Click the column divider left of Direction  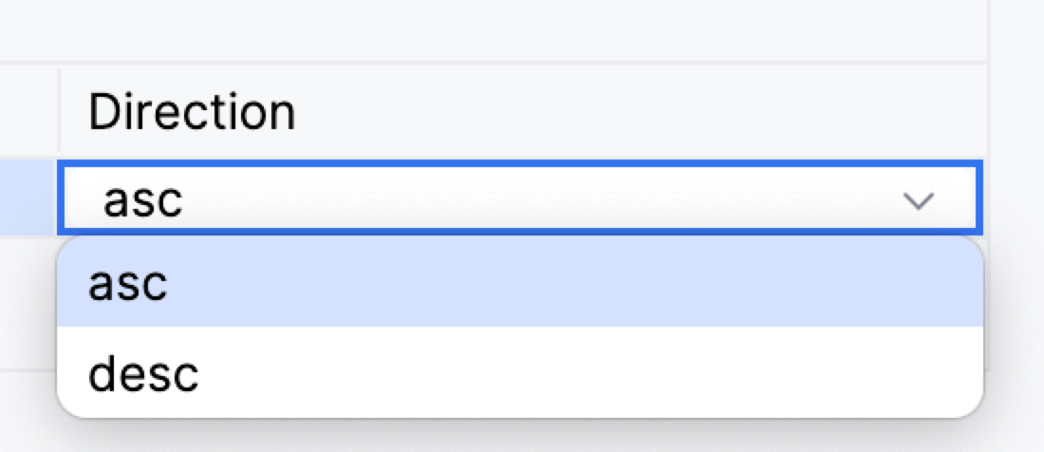point(59,110)
